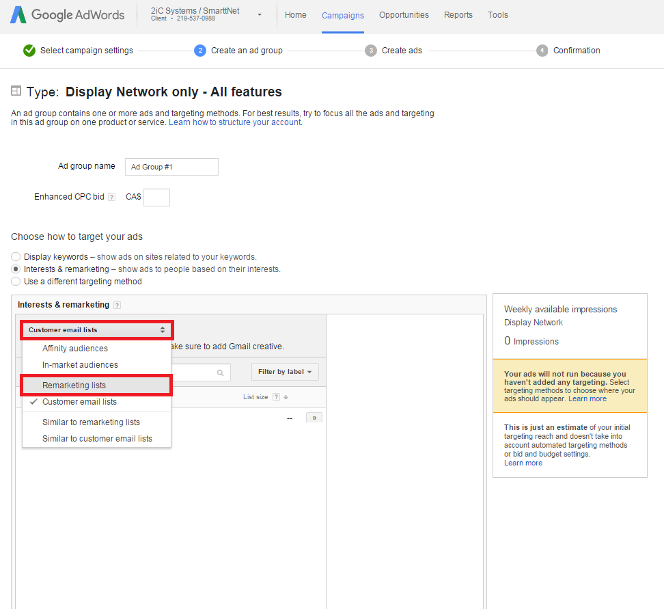Click the step 3 circle icon
This screenshot has height=609, width=664.
pyautogui.click(x=371, y=51)
